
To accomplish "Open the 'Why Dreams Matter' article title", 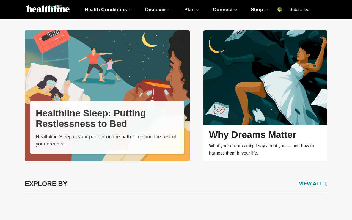I will click(x=252, y=134).
